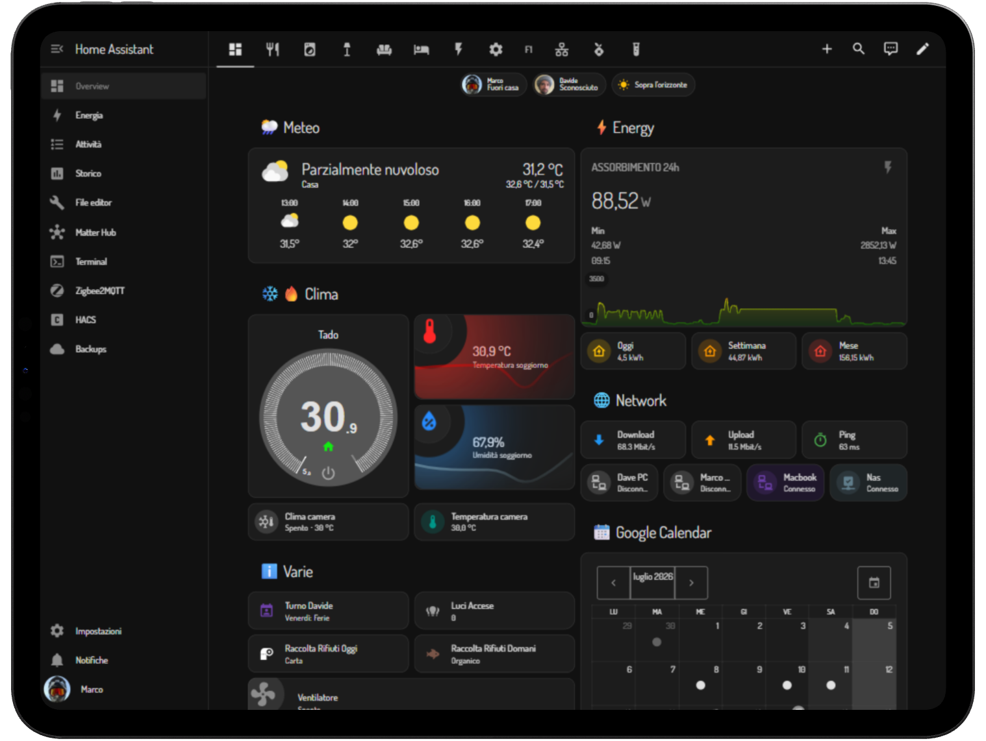Open the Oggi energy tile
Image resolution: width=986 pixels, height=741 pixels.
633,351
